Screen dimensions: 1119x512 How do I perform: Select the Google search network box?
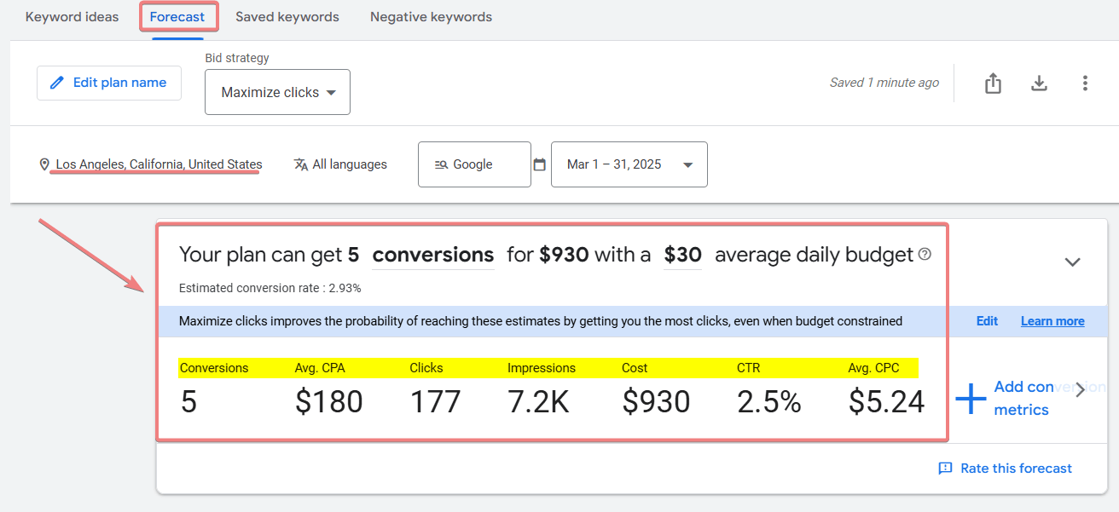(473, 164)
